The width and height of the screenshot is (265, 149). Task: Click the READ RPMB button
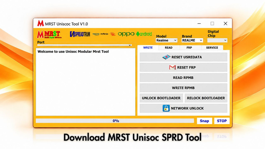pyautogui.click(x=183, y=78)
